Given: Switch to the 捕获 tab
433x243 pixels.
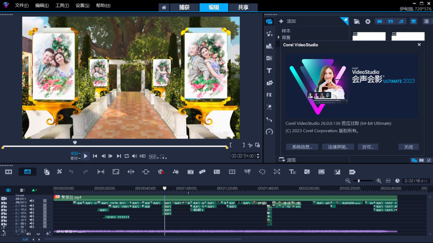Looking at the screenshot, I should coord(184,7).
